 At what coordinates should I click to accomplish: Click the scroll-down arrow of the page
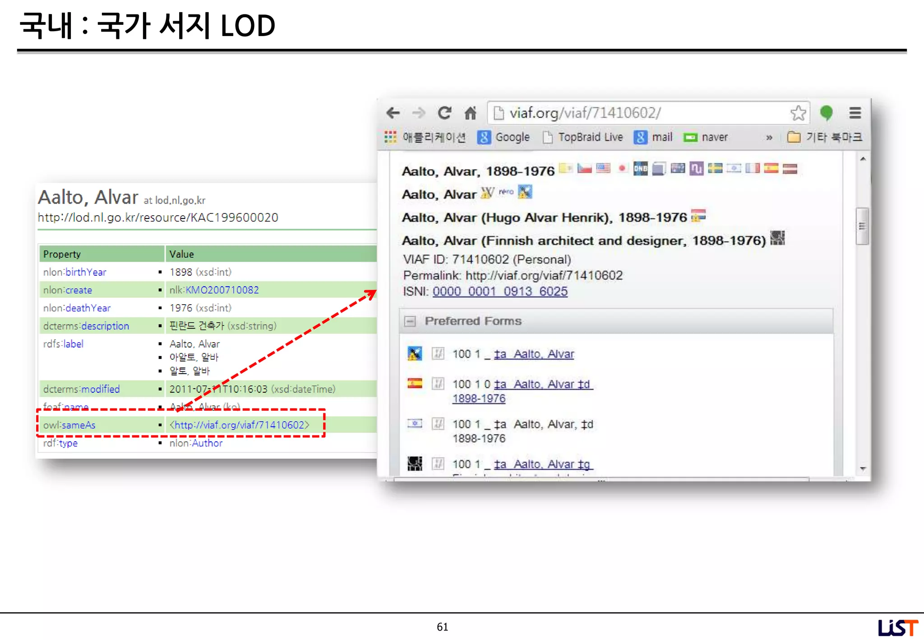coord(863,468)
